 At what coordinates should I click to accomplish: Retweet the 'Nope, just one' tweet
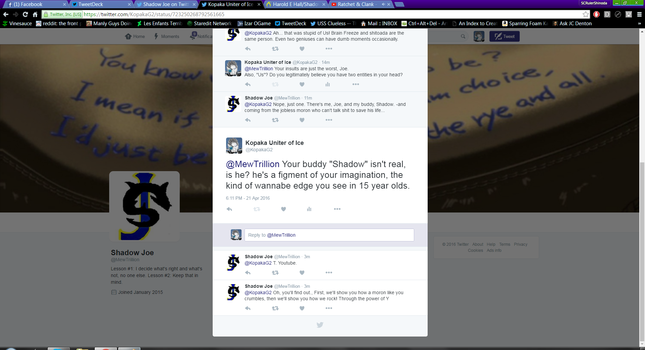pyautogui.click(x=275, y=120)
